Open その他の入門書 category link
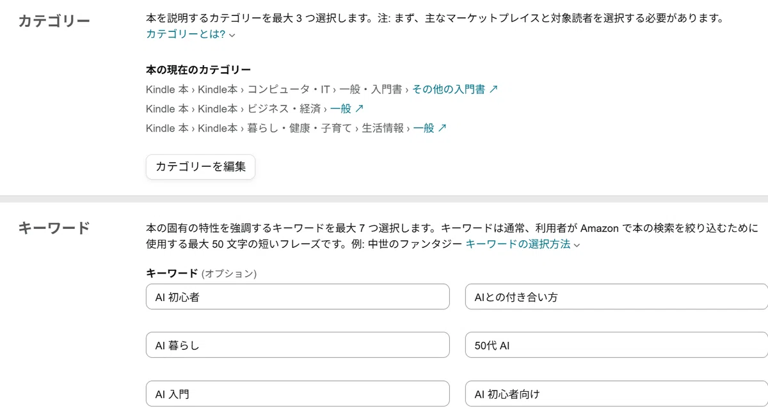The width and height of the screenshot is (768, 411). pyautogui.click(x=448, y=89)
